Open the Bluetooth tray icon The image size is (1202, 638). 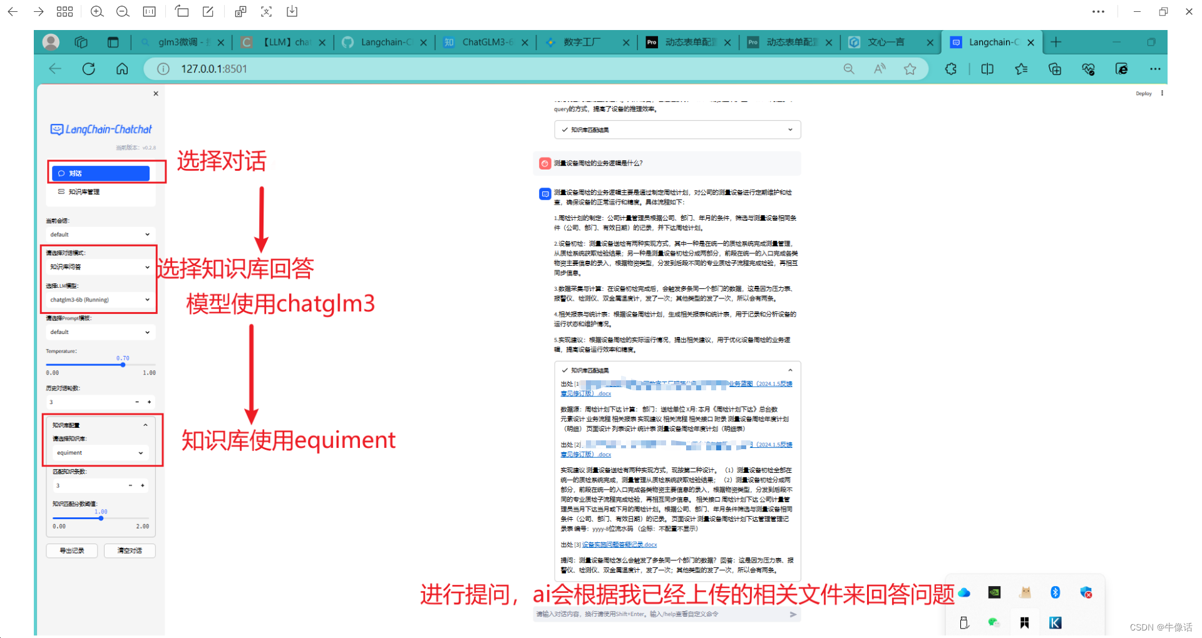(1056, 592)
